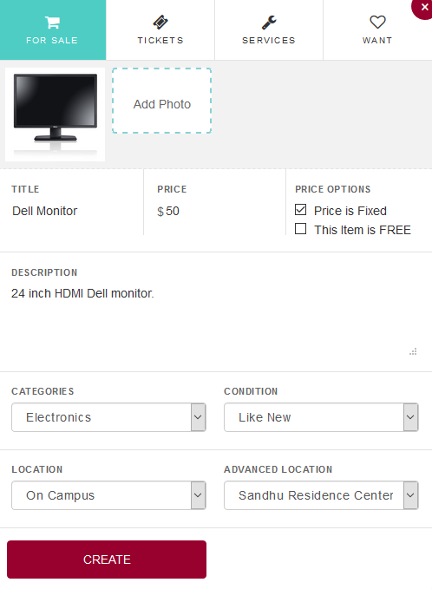The image size is (432, 589).
Task: Open the Condition dropdown showing Like New
Action: [x=321, y=417]
